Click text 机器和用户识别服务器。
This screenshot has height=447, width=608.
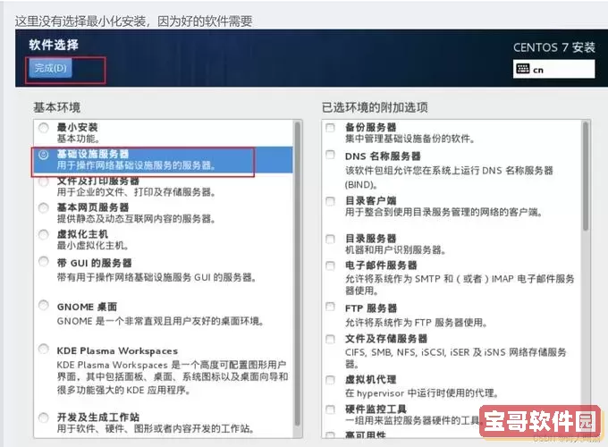[x=395, y=250]
